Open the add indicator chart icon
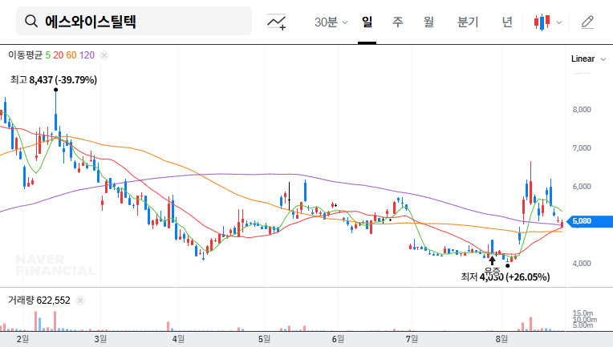This screenshot has height=347, width=613. (276, 22)
